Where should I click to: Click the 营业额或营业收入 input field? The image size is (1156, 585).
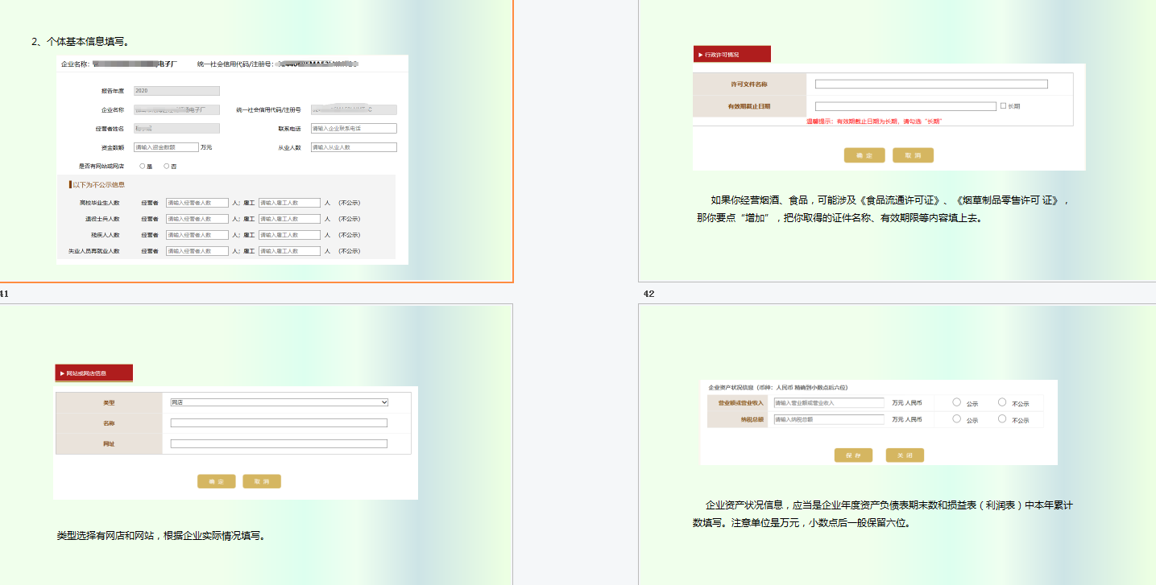point(827,402)
